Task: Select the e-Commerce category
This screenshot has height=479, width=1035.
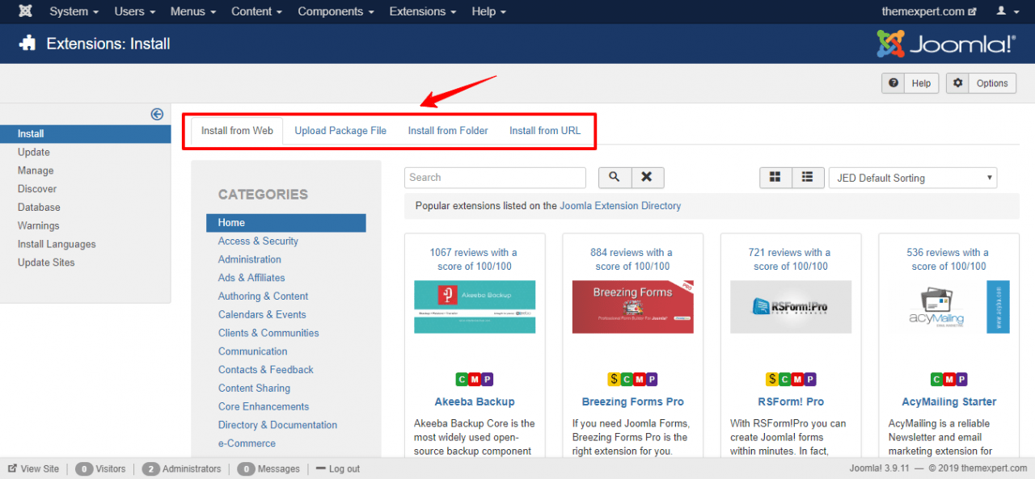Action: 247,443
